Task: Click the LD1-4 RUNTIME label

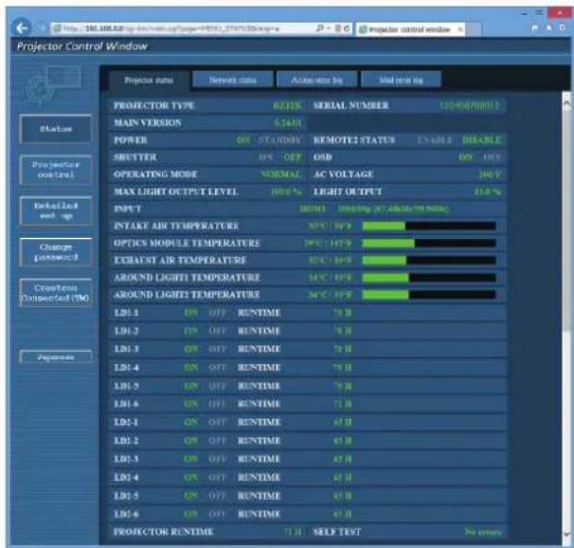Action: [x=259, y=368]
